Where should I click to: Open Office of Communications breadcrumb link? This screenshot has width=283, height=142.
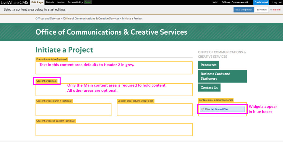91,18
